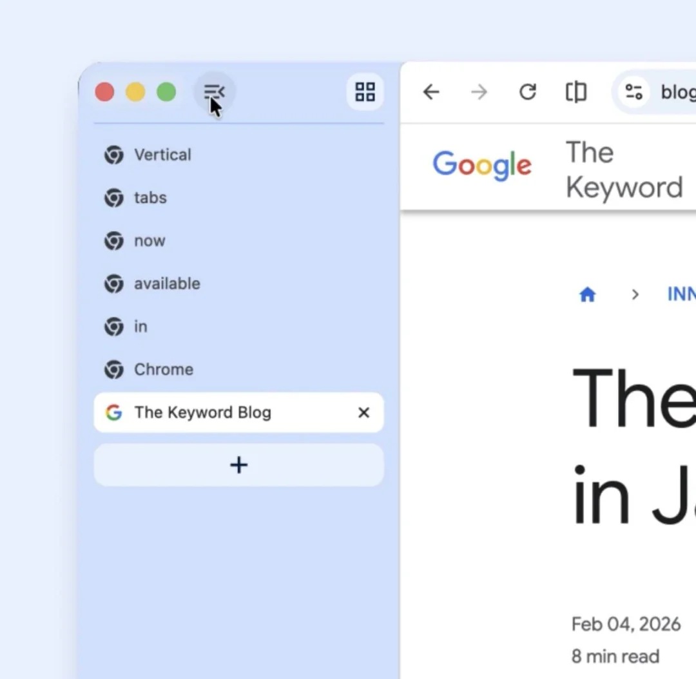This screenshot has height=679, width=696.
Task: Go back with the back arrow
Action: pyautogui.click(x=431, y=92)
